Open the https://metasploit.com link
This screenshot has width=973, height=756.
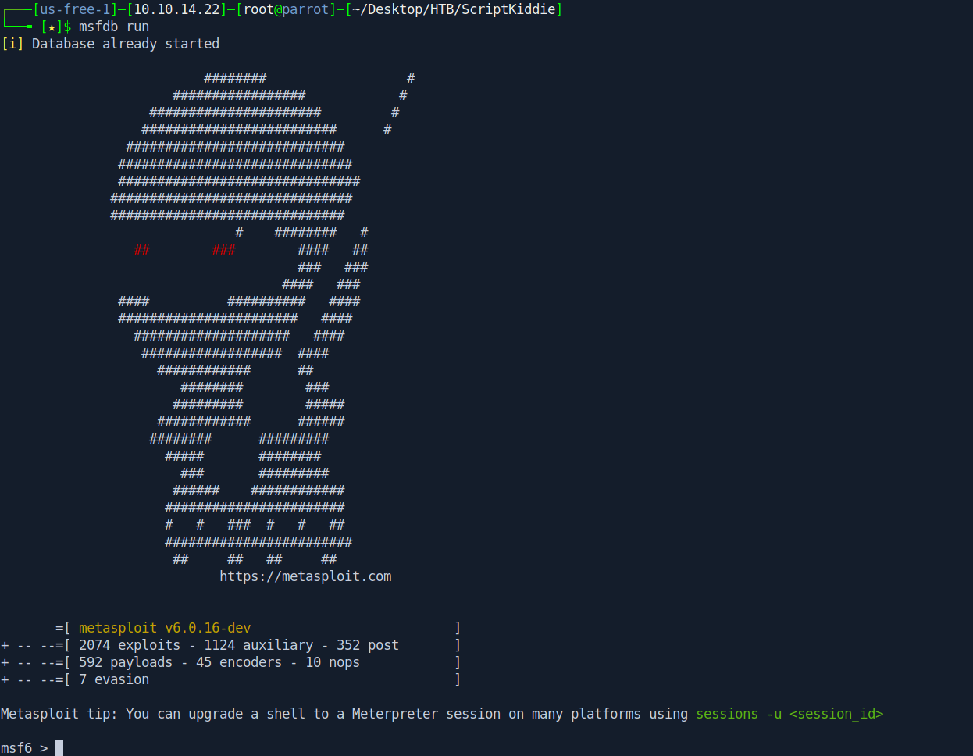(x=305, y=576)
